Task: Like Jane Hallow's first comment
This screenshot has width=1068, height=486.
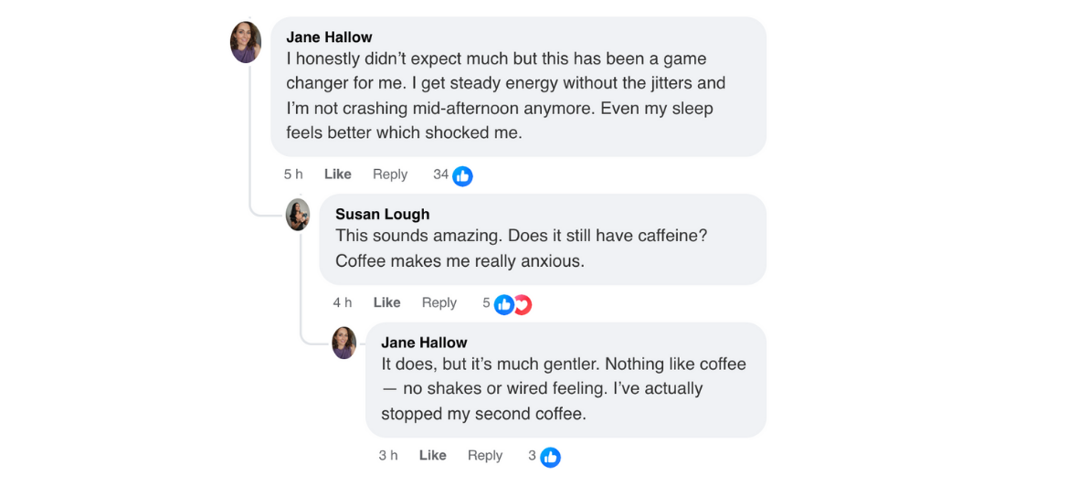Action: tap(338, 174)
